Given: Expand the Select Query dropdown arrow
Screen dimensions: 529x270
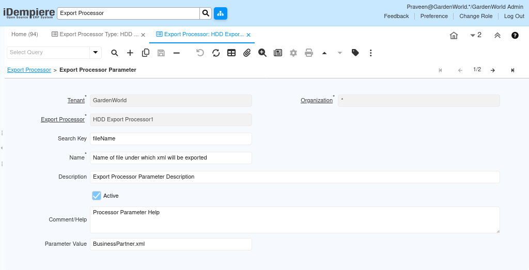Looking at the screenshot, I should point(96,52).
